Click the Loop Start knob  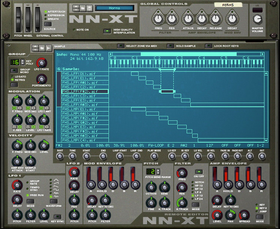[x=120, y=156]
